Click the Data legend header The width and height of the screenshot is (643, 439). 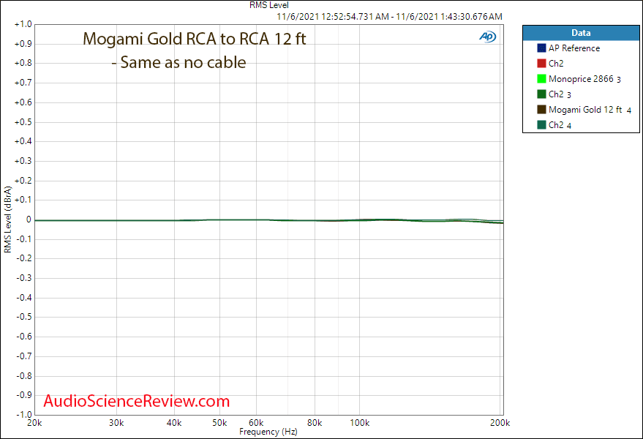tap(581, 33)
